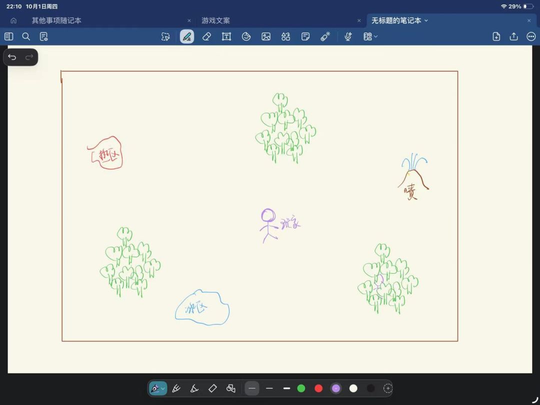The width and height of the screenshot is (540, 405).
Task: Start audio recording with microphone icon
Action: click(348, 37)
